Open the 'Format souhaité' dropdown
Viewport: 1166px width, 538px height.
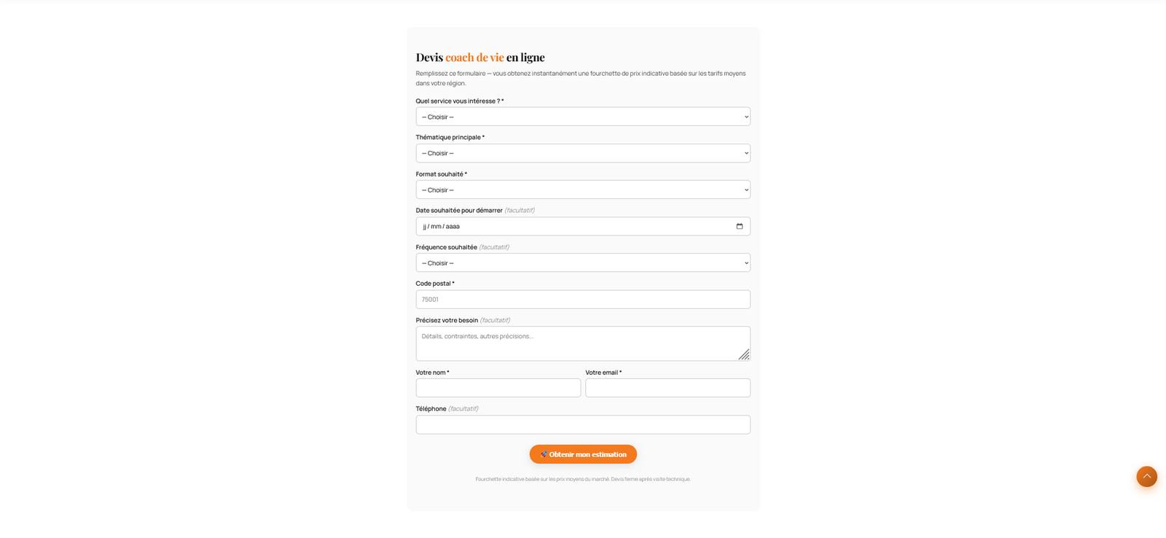[x=583, y=190]
